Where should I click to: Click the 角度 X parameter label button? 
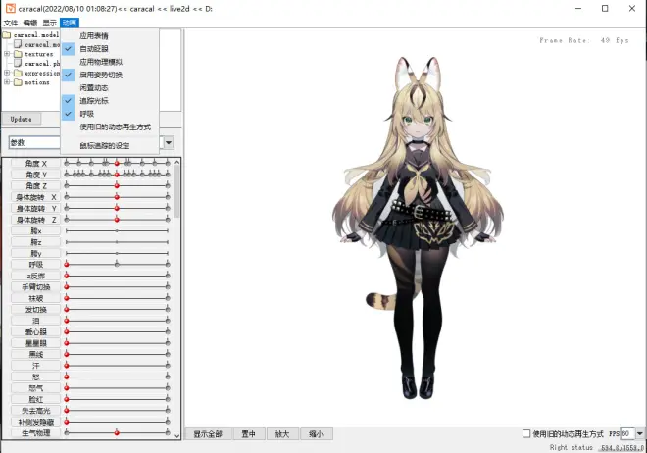pyautogui.click(x=36, y=164)
